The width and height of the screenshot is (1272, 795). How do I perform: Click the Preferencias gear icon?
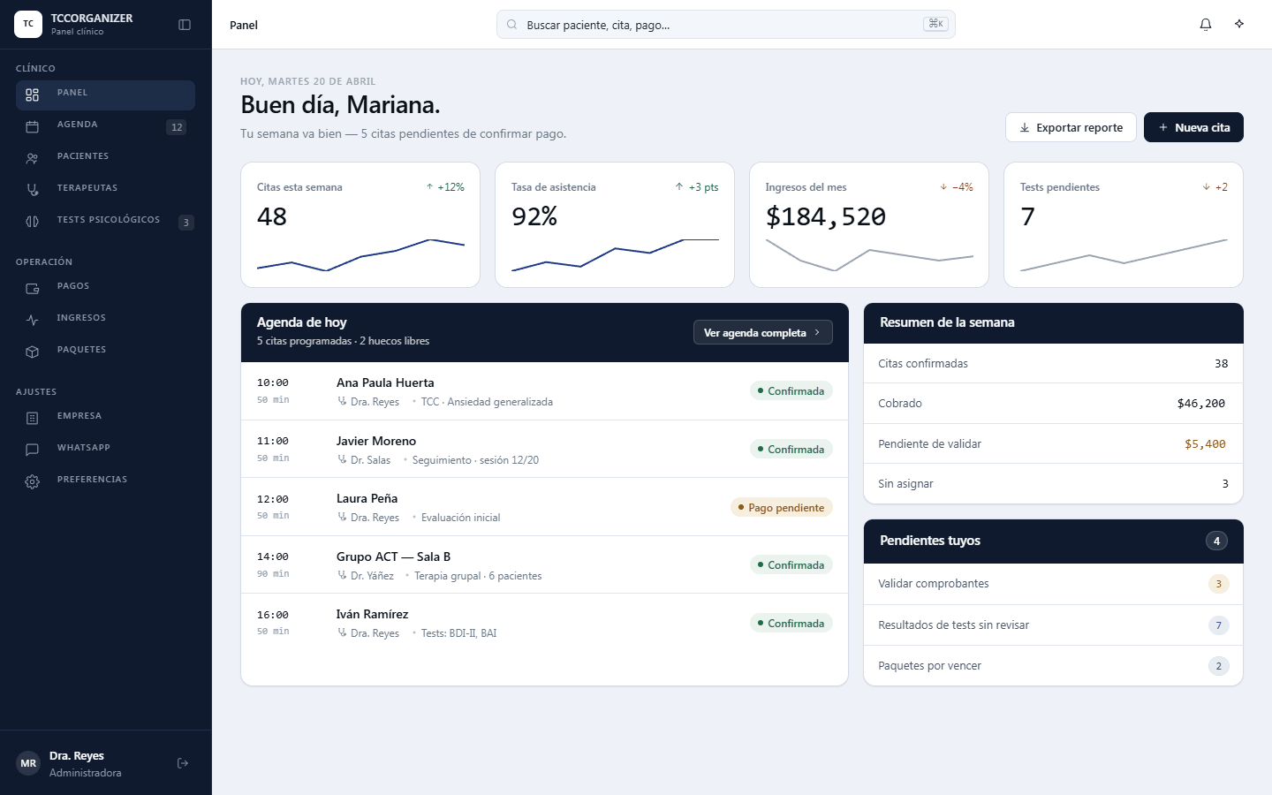click(x=33, y=481)
